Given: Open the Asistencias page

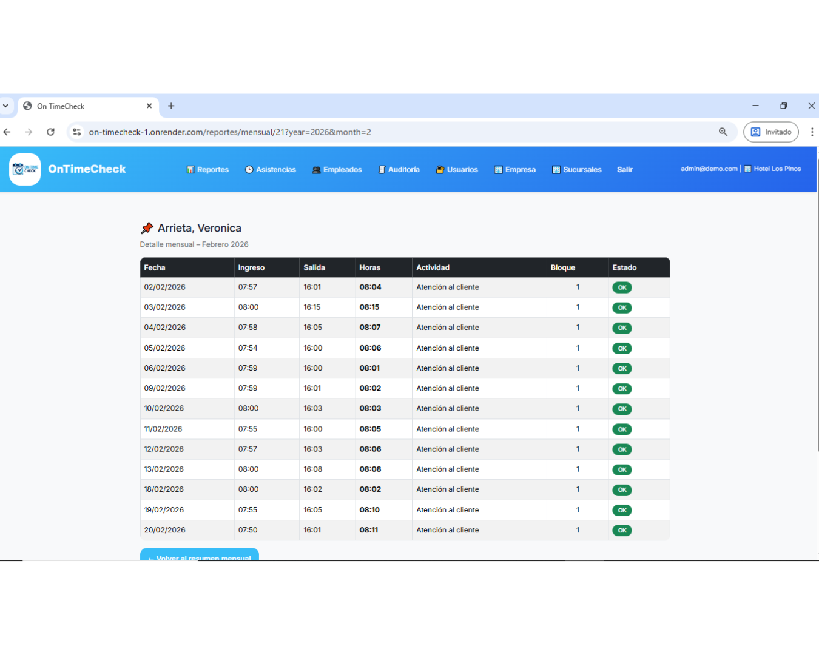Looking at the screenshot, I should click(x=271, y=170).
